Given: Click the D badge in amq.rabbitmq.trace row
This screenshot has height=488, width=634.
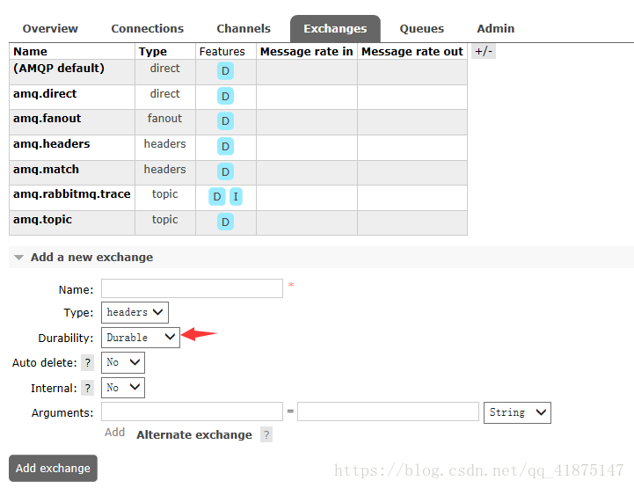Looking at the screenshot, I should 217,197.
